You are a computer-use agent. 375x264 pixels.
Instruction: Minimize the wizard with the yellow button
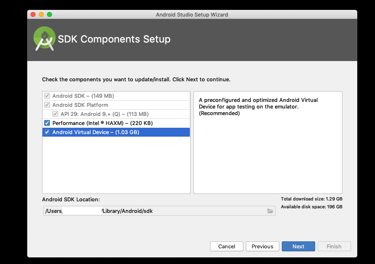pyautogui.click(x=41, y=14)
